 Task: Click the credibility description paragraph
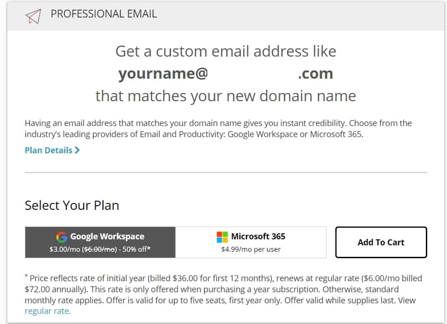218,128
